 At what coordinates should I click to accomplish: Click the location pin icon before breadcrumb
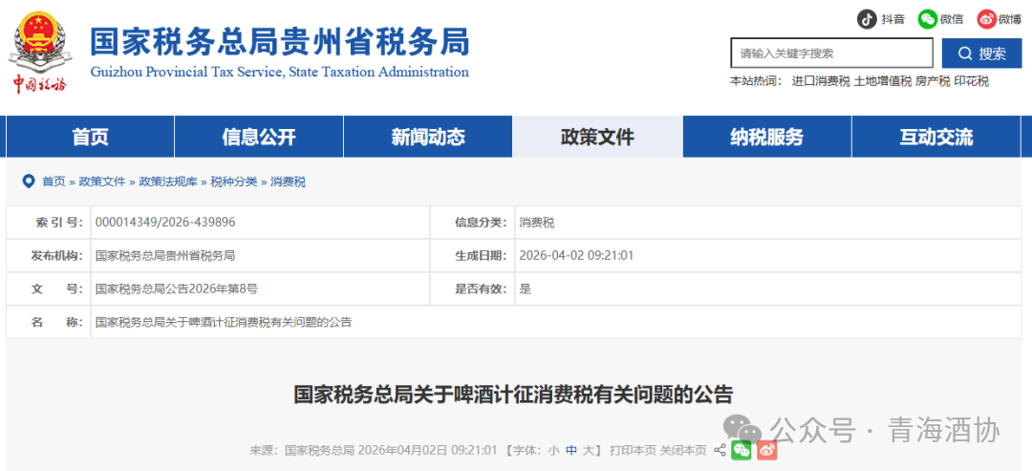coord(27,182)
